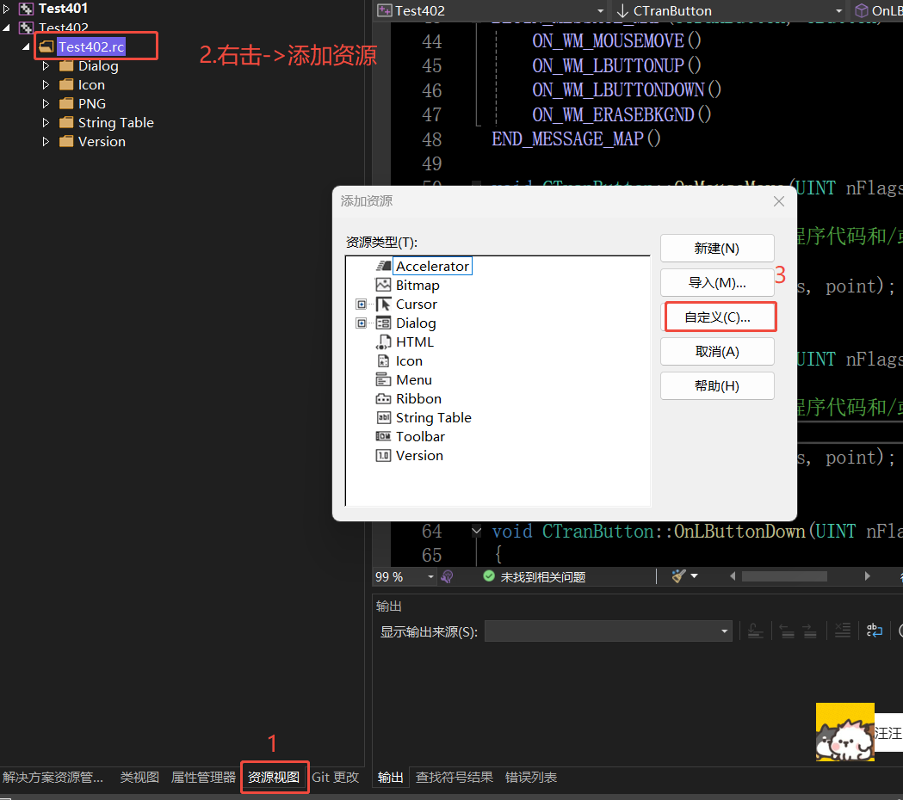Screen dimensions: 903x800
Task: Click the IntelliCode lightbulb status icon
Action: 447,576
